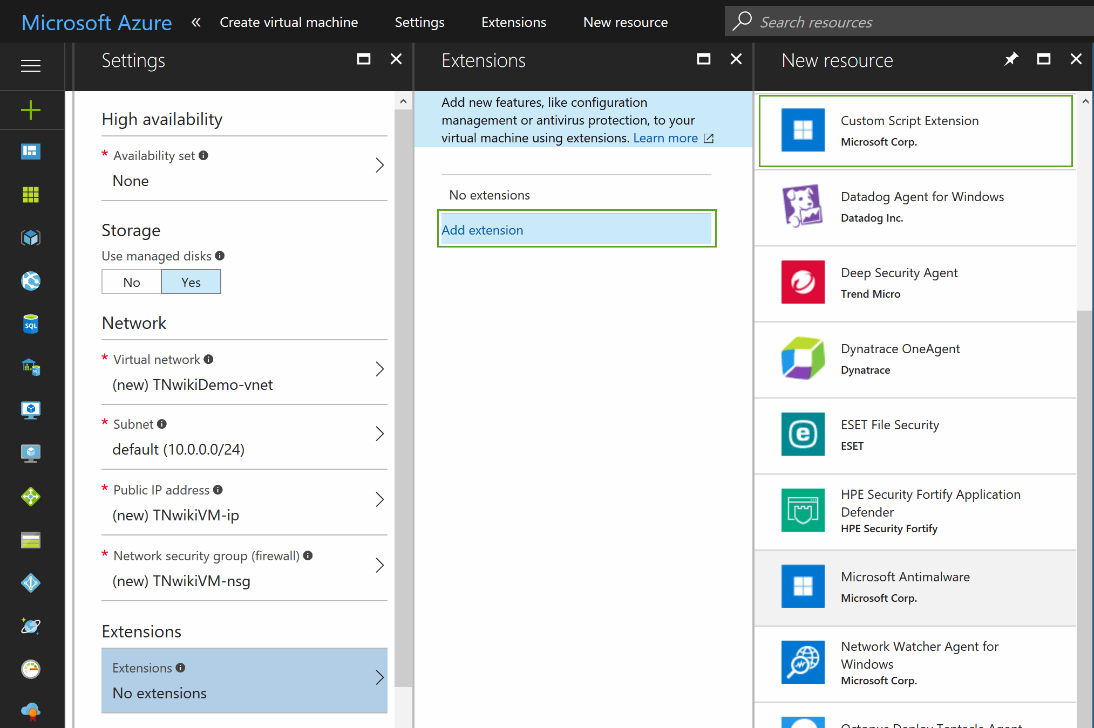Viewport: 1094px width, 728px height.
Task: Click the Extensions info icon
Action: tap(181, 668)
